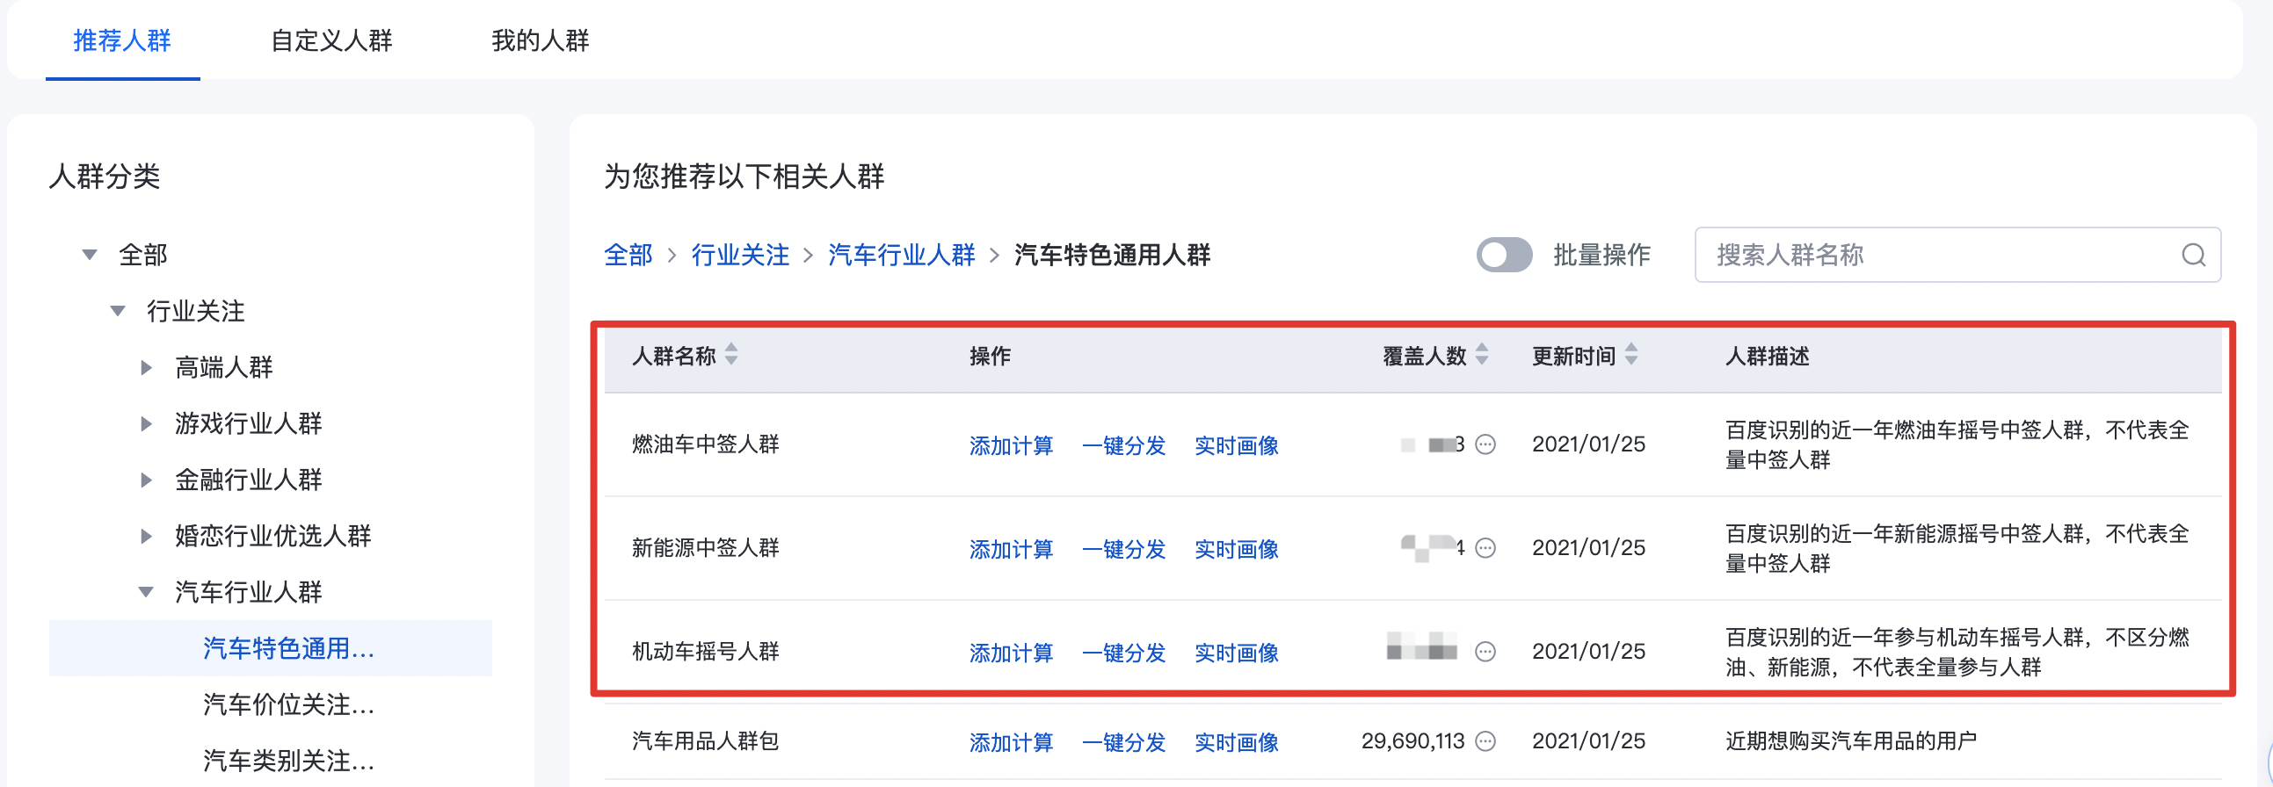Click 实时画像 for 机动车摇号人群

point(1236,653)
